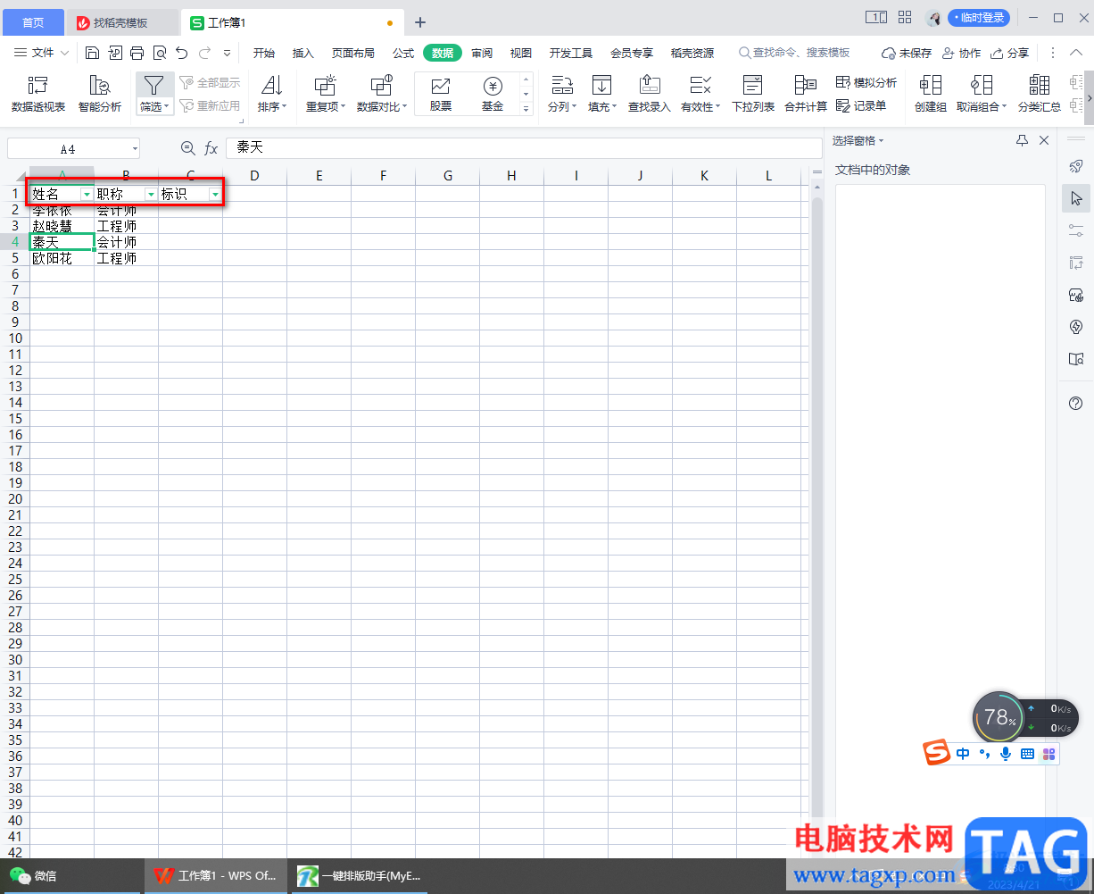Click the 排序 sort icon
This screenshot has height=894, width=1094.
click(272, 86)
